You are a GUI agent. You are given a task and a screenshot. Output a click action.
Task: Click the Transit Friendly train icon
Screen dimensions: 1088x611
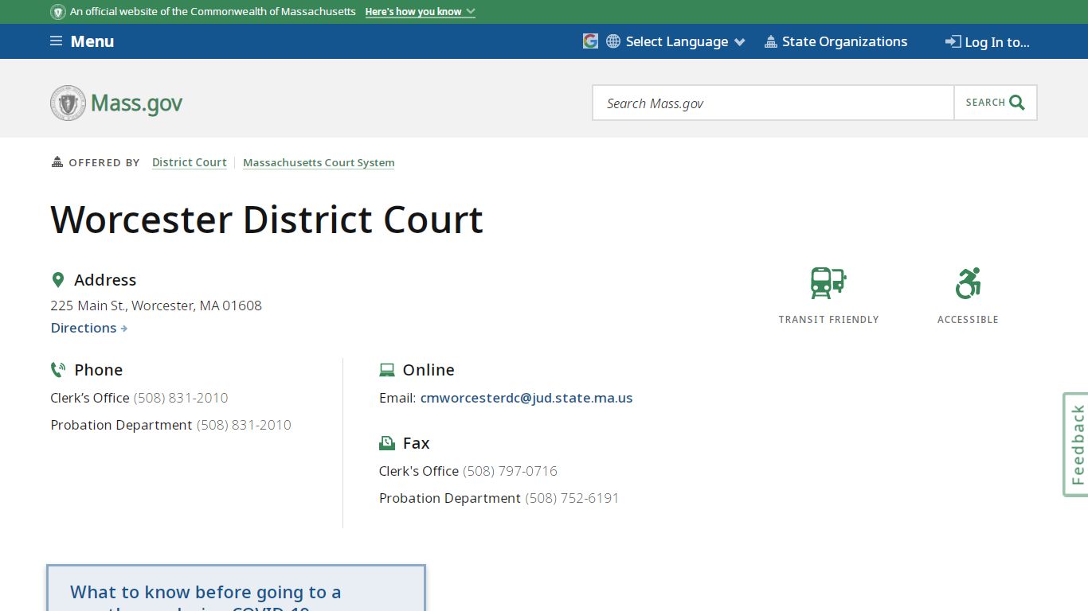click(828, 283)
